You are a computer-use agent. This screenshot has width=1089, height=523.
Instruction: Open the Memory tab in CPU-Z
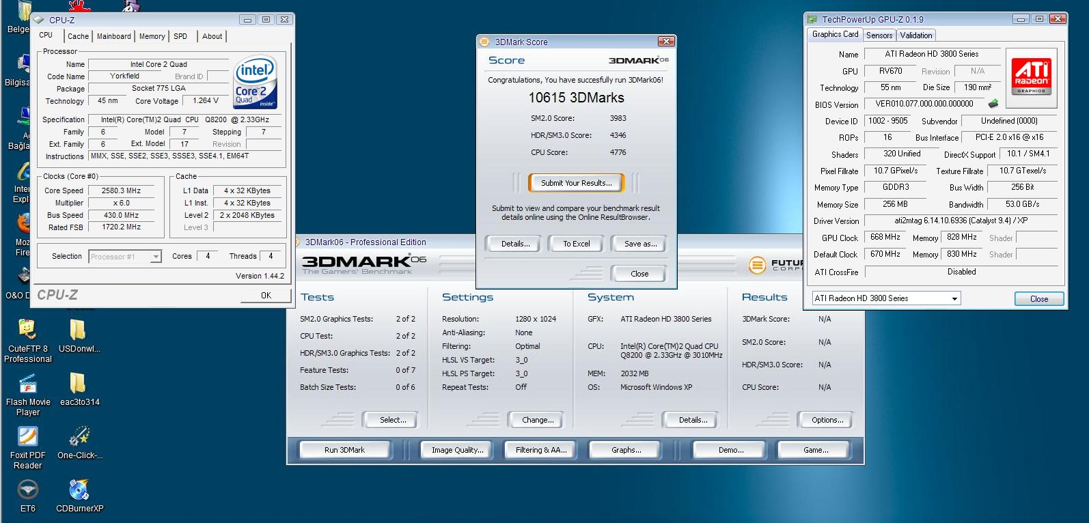pos(152,36)
